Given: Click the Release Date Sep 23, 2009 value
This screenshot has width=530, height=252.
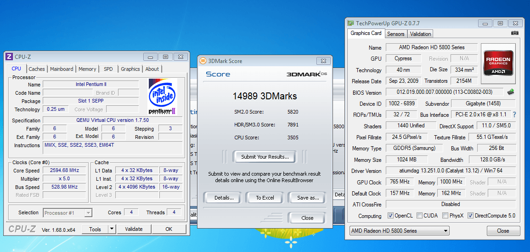Looking at the screenshot, I should pos(404,81).
